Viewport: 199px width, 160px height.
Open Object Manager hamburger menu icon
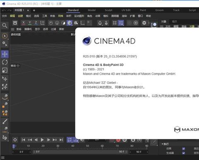click(162, 26)
